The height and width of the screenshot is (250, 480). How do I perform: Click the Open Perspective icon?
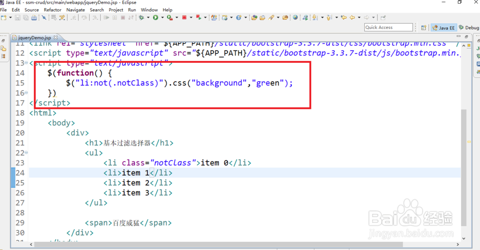pyautogui.click(x=424, y=27)
